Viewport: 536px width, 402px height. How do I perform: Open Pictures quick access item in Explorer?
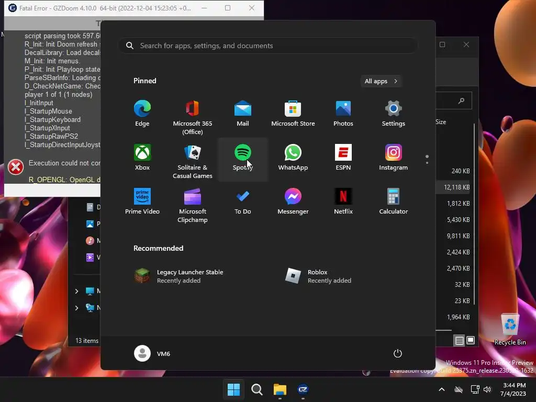(93, 224)
